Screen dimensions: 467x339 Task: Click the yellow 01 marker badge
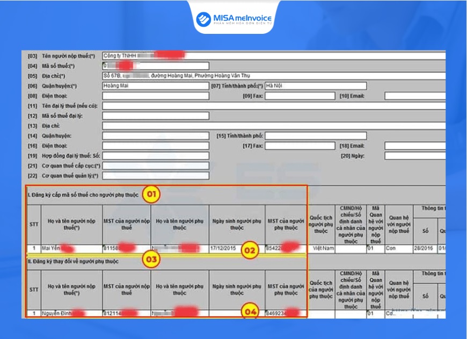pos(151,194)
